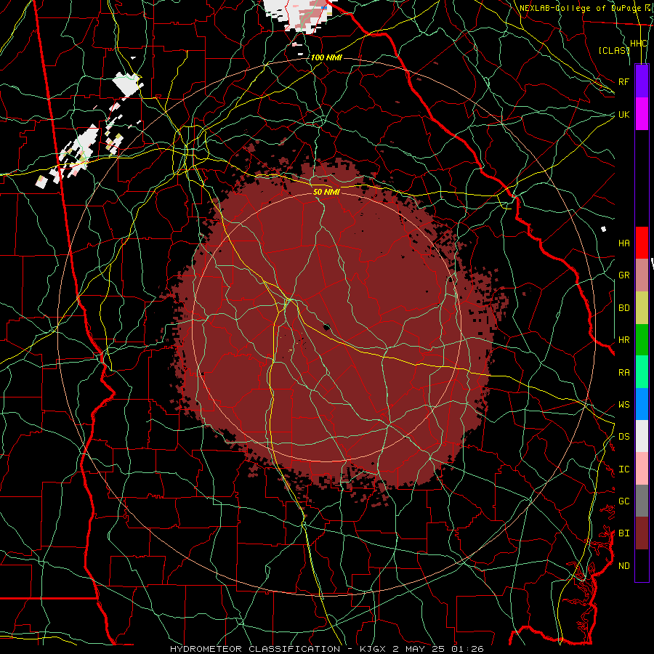
Task: Click the "DS" legend label
Action: (x=624, y=437)
